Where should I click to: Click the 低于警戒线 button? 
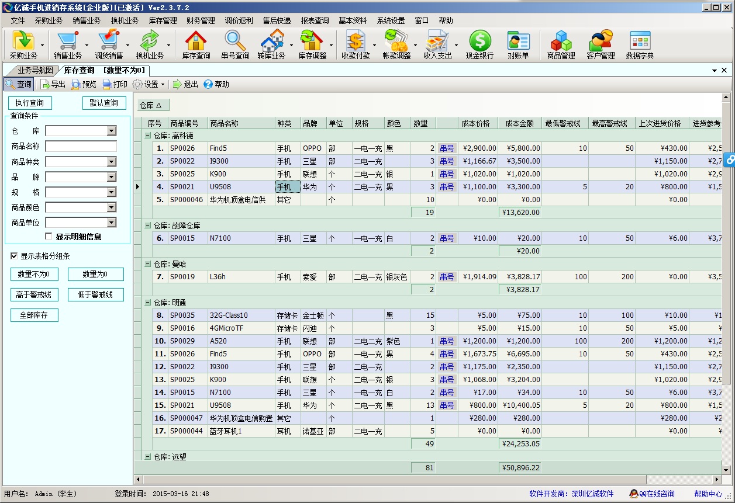point(96,295)
